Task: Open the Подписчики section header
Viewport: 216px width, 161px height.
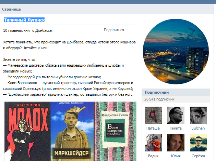Action: tap(176, 92)
